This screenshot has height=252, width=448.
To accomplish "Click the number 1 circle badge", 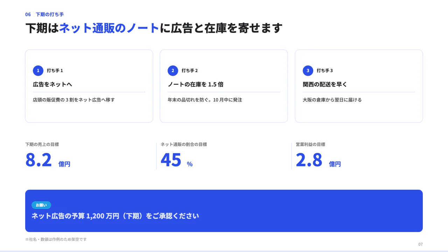I will [x=38, y=71].
